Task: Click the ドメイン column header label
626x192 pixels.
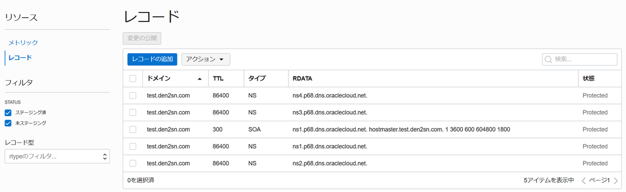Action: point(159,79)
